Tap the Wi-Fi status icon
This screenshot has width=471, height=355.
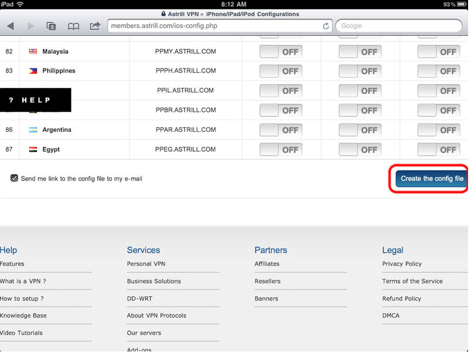pos(21,4)
